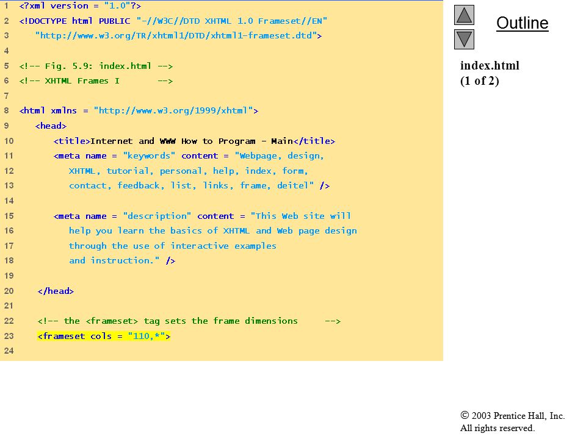Click line "through the use of interactive examples"
The image size is (586, 439).
(x=172, y=246)
